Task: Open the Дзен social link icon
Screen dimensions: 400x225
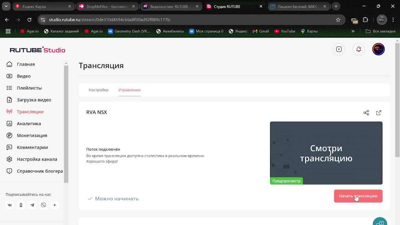Action: (55, 205)
